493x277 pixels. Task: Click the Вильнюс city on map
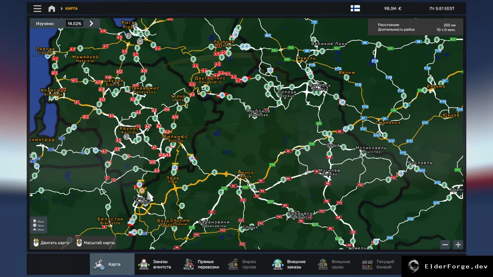coord(175,137)
